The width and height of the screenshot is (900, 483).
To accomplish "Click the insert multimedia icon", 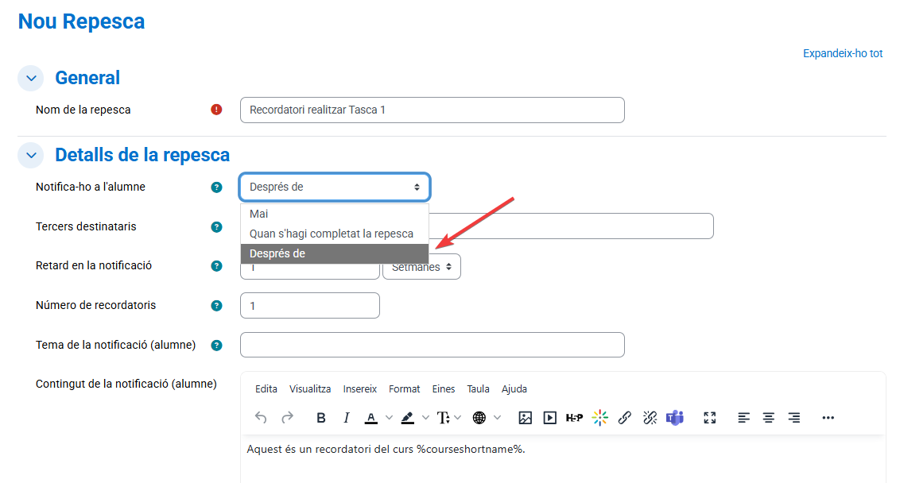I will pyautogui.click(x=549, y=418).
